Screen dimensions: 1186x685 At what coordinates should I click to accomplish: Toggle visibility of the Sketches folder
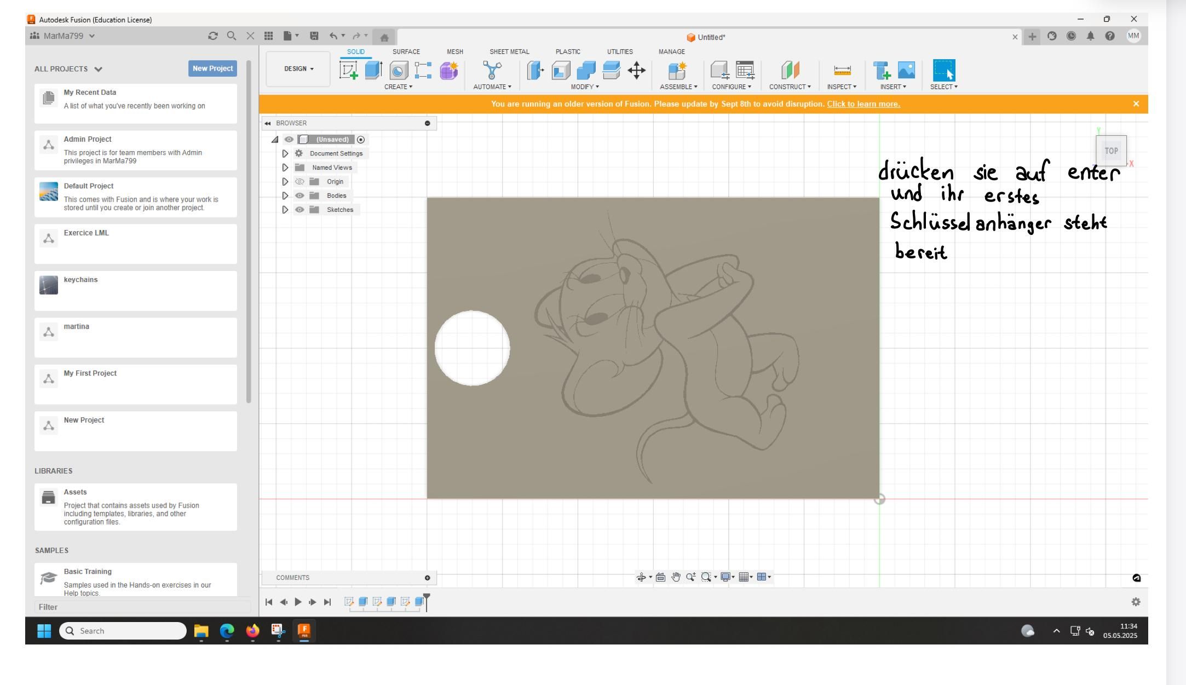pos(299,210)
